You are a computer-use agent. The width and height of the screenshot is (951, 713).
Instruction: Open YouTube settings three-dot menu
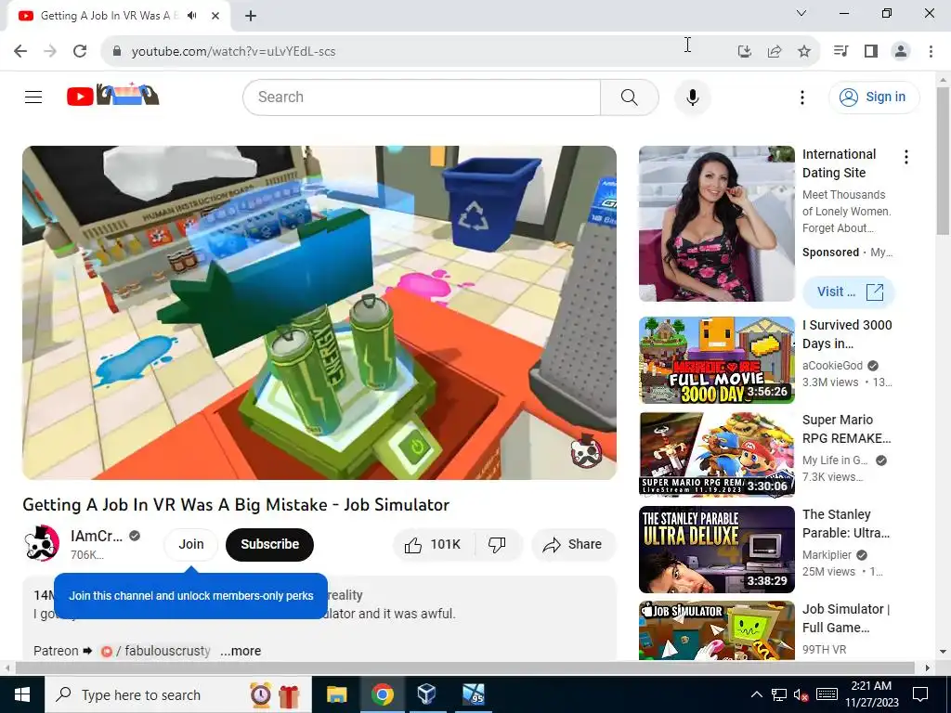click(801, 97)
